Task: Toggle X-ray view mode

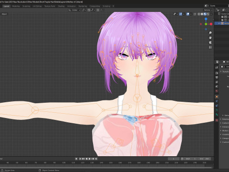Action: click(x=195, y=14)
